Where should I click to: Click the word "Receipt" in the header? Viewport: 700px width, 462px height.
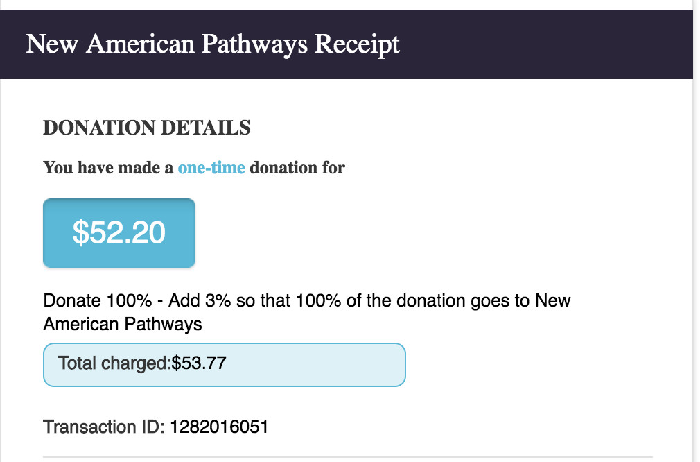(357, 44)
